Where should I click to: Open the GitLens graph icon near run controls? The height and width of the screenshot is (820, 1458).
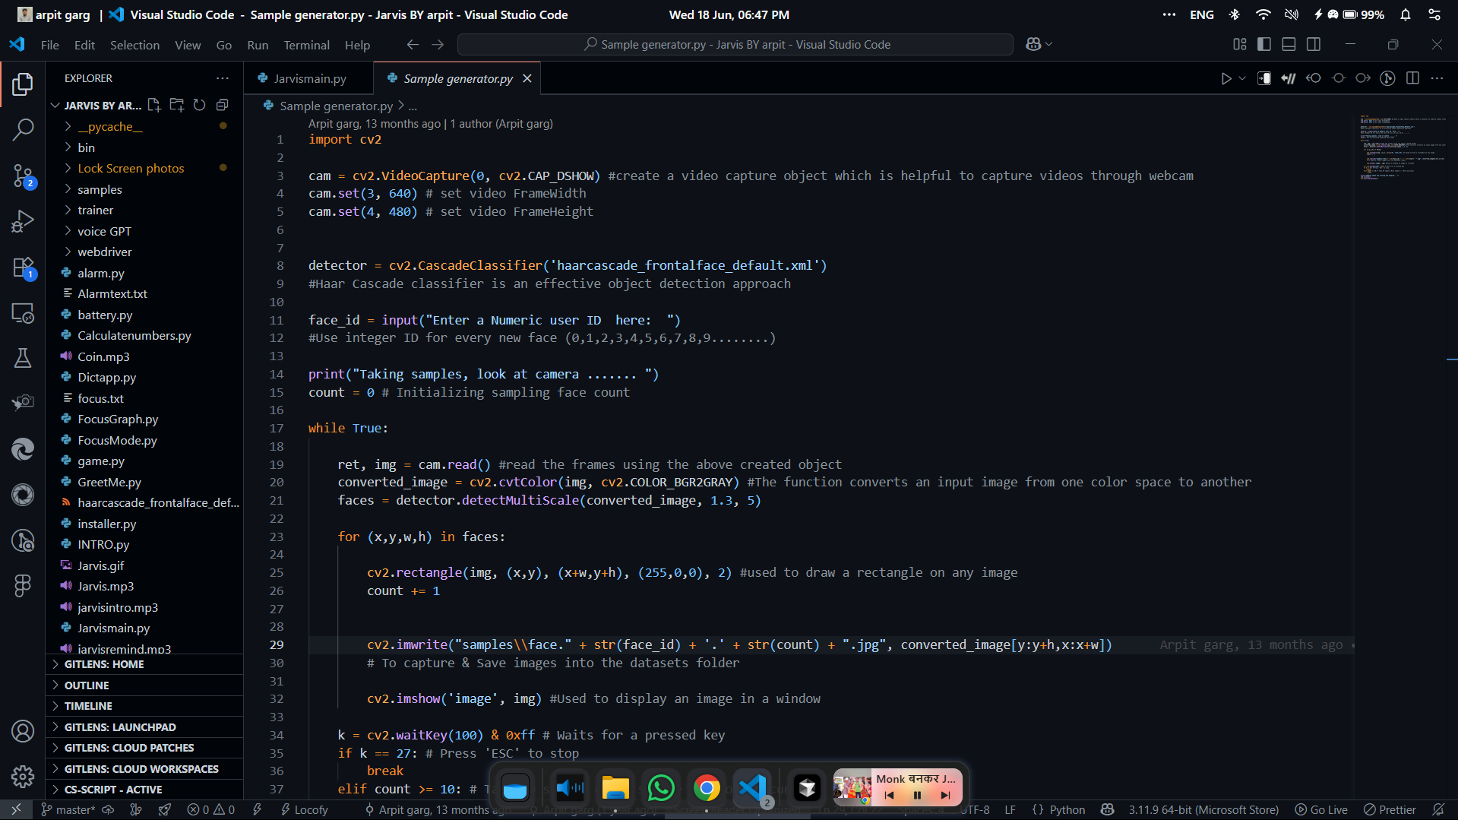[x=1387, y=78]
